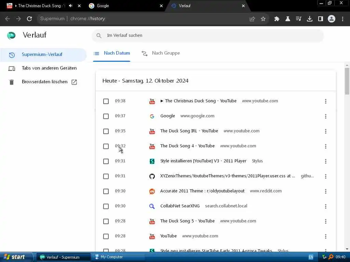Open the downloads icon in toolbar

click(310, 19)
